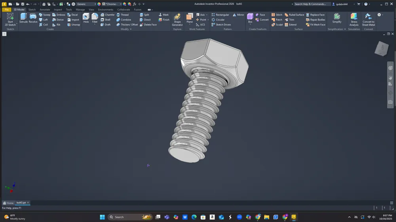Open the Hole tool
The height and width of the screenshot is (222, 396).
pos(86,19)
